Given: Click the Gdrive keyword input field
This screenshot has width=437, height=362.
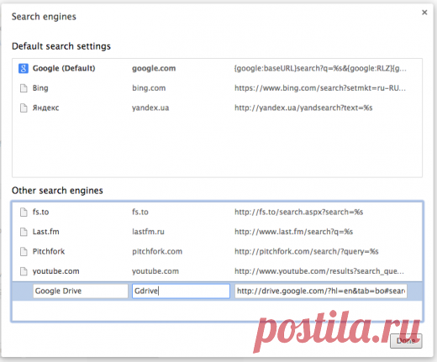Looking at the screenshot, I should [x=181, y=291].
